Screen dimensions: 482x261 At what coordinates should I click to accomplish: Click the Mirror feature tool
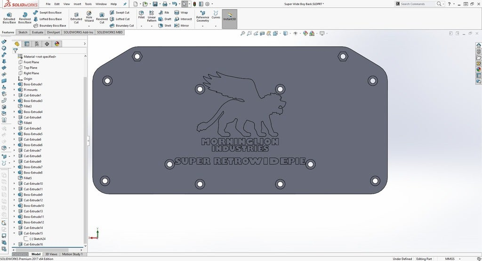click(182, 25)
